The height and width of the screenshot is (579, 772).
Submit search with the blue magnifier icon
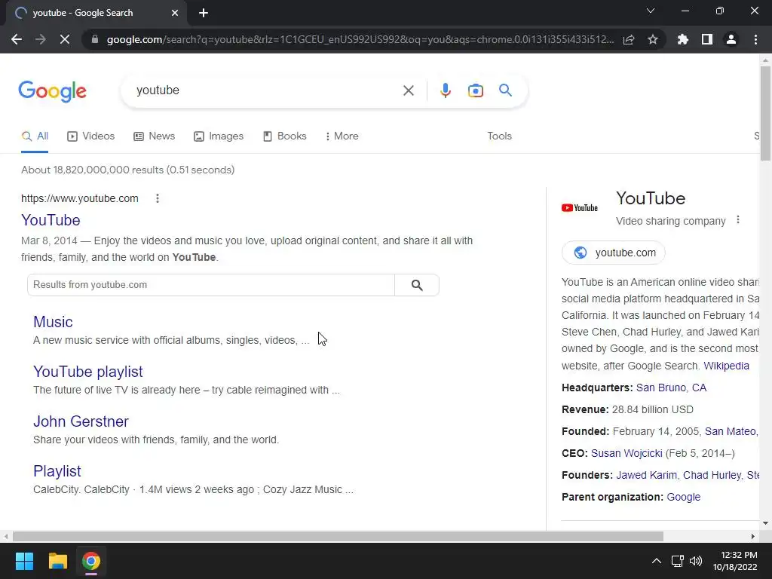(x=505, y=90)
